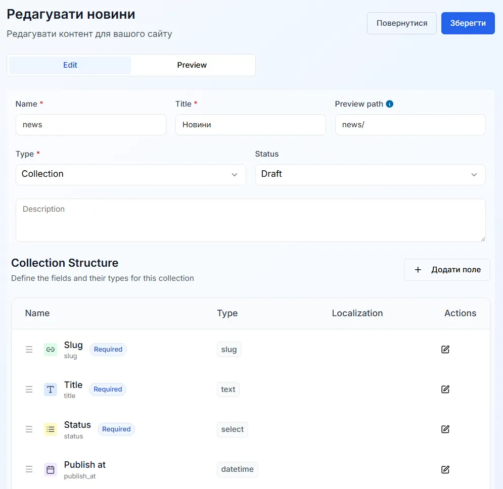The height and width of the screenshot is (489, 503).
Task: Click the edit icon for Slug field
Action: [445, 349]
